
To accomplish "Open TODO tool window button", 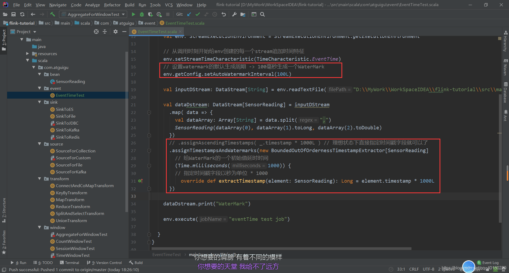I will (43, 263).
